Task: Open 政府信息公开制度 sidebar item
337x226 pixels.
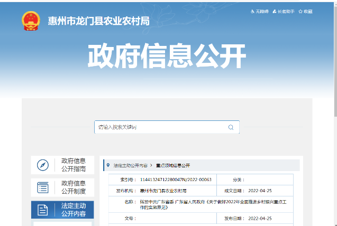Action: point(62,187)
